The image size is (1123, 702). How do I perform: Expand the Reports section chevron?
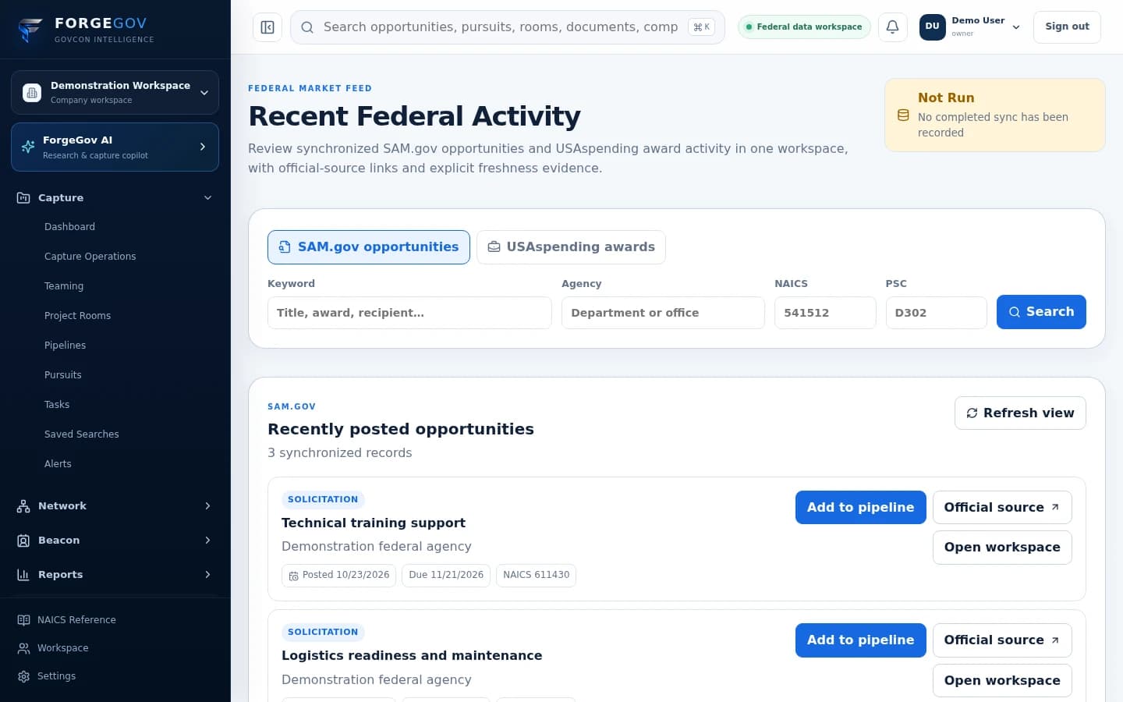(208, 575)
